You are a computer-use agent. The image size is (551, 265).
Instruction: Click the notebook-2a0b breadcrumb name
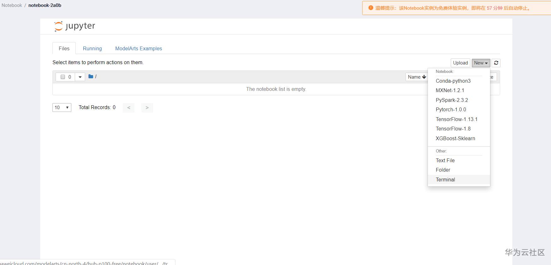[x=45, y=5]
